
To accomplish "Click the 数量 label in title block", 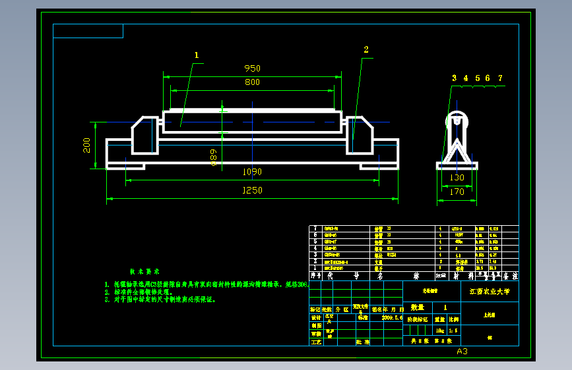I will [418, 307].
